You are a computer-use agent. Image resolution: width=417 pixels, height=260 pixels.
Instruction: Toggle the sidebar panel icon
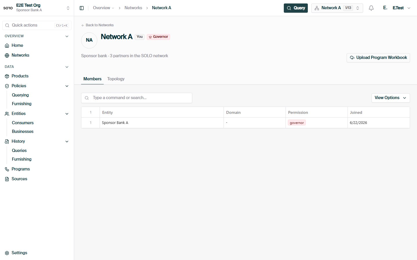click(x=82, y=8)
